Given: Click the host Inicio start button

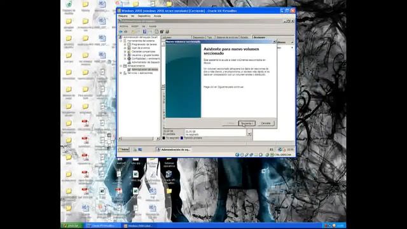Looking at the screenshot, I should (x=72, y=226).
